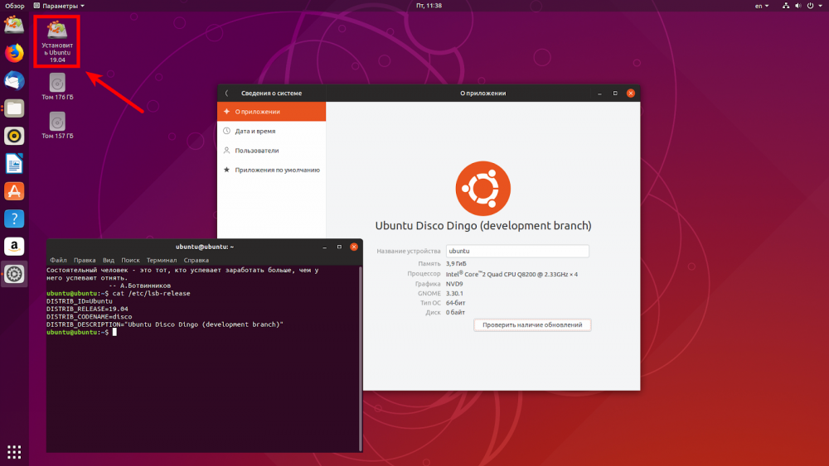Go back via settings header arrow
The width and height of the screenshot is (829, 466).
tap(227, 94)
